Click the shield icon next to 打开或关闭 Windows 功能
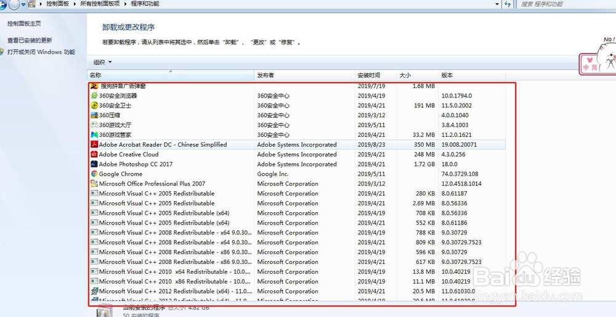The image size is (616, 317). pos(2,52)
